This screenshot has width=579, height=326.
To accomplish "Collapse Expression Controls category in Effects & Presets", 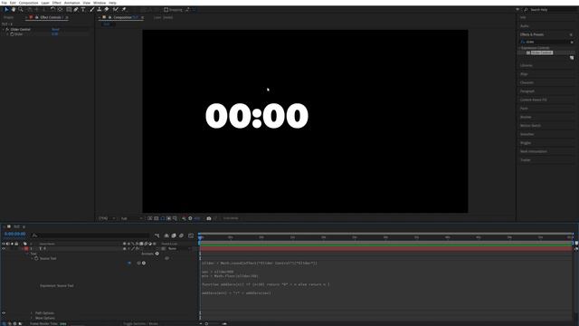I will click(x=518, y=48).
